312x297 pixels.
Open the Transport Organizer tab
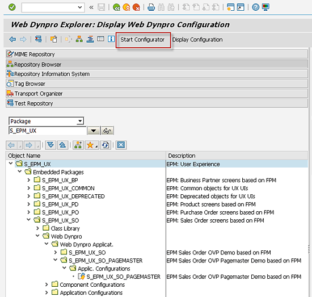click(157, 94)
